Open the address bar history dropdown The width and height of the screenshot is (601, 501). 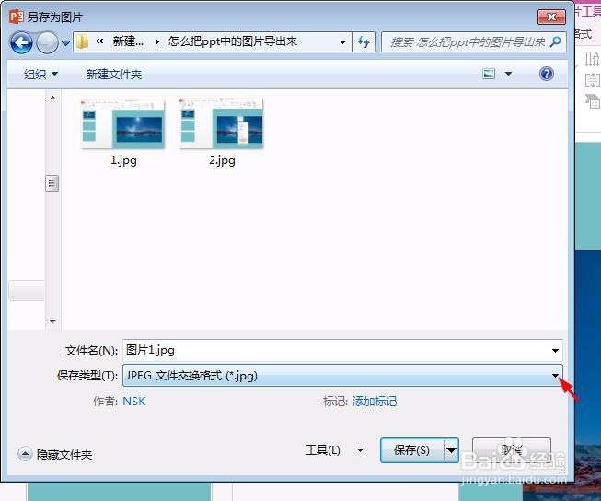pyautogui.click(x=342, y=41)
